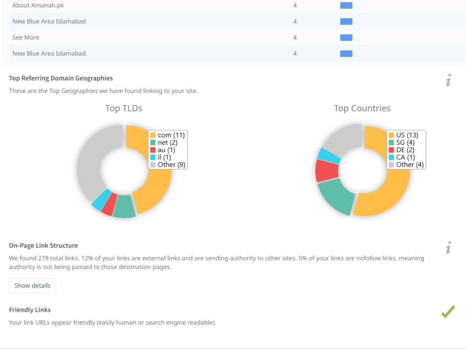Click red au slice in Top TLDs chart

tap(109, 204)
